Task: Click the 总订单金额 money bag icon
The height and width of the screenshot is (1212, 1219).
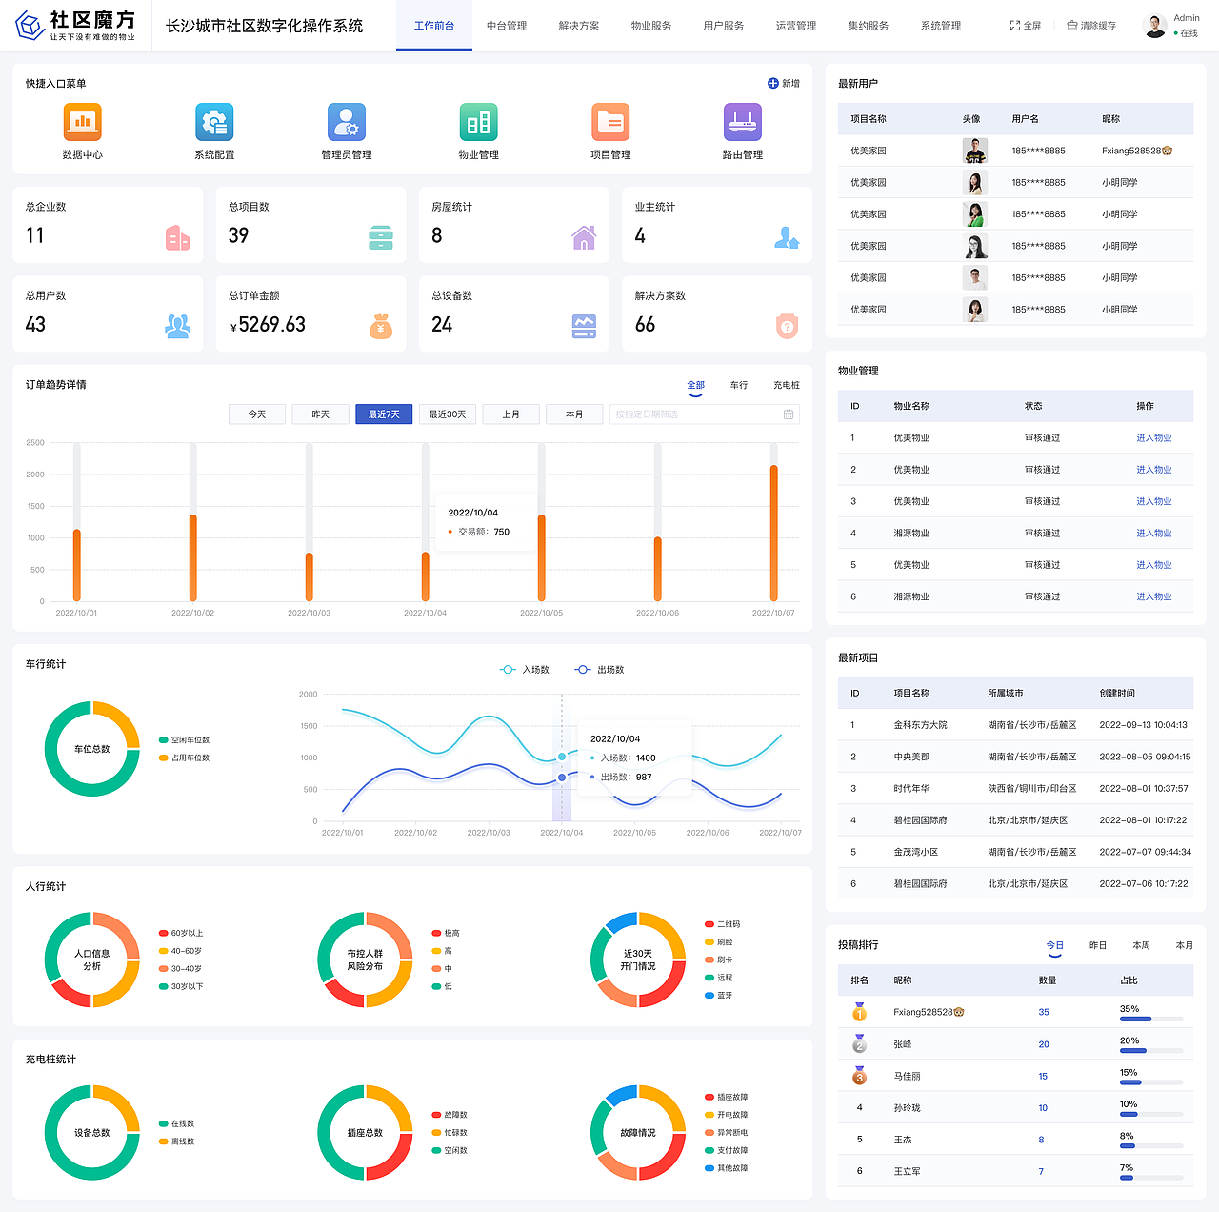Action: [381, 326]
